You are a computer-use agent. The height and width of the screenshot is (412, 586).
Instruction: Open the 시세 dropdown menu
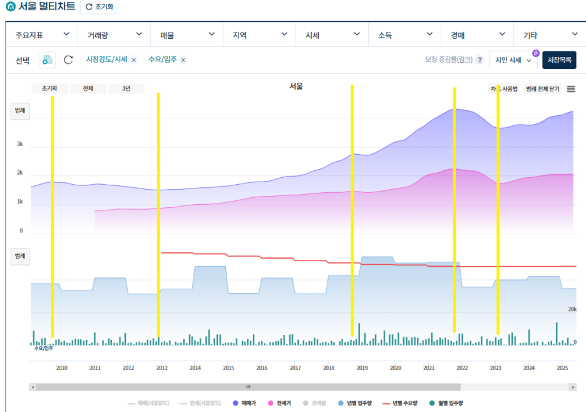click(332, 35)
